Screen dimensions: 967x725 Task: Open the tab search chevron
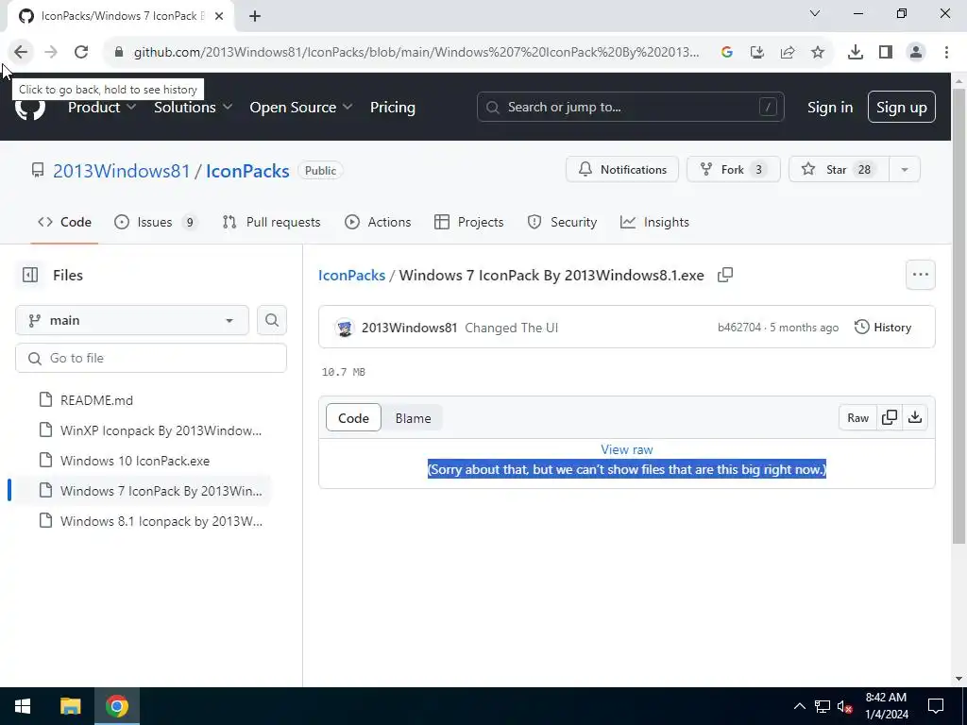815,13
